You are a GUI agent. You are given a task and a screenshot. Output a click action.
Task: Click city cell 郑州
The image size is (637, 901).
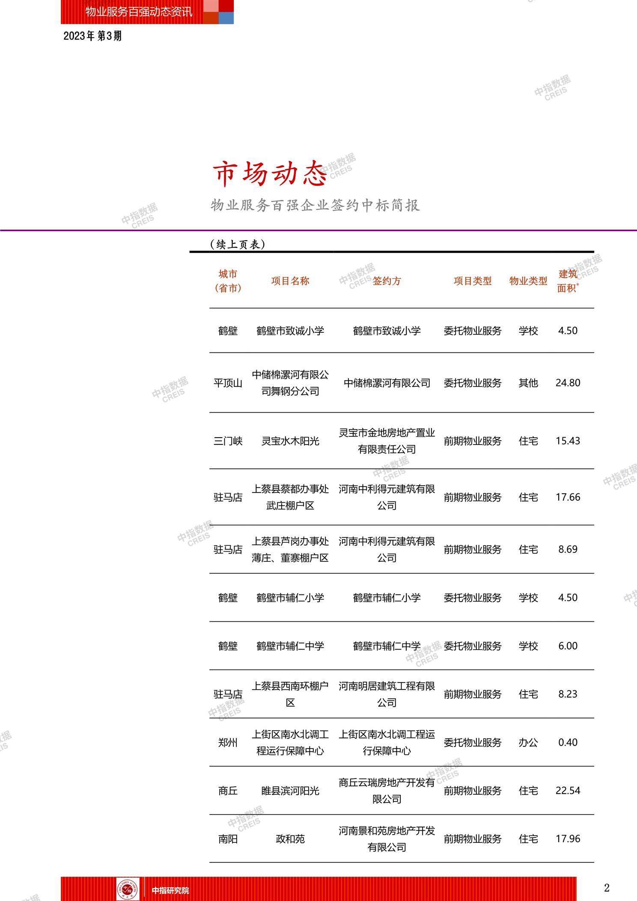228,743
